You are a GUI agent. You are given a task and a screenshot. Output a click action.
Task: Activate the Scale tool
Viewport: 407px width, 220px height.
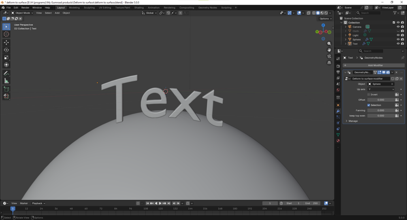6,57
